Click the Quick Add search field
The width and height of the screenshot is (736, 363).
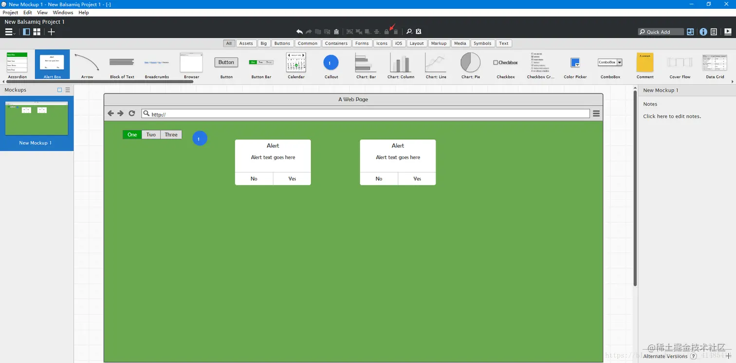point(661,32)
